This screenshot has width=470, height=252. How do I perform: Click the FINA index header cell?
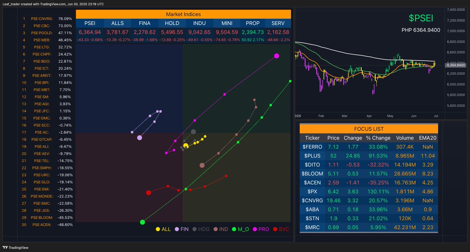pyautogui.click(x=145, y=23)
